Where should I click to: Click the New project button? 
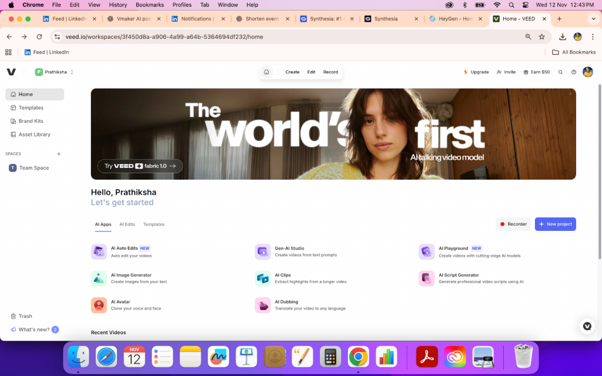pos(555,224)
